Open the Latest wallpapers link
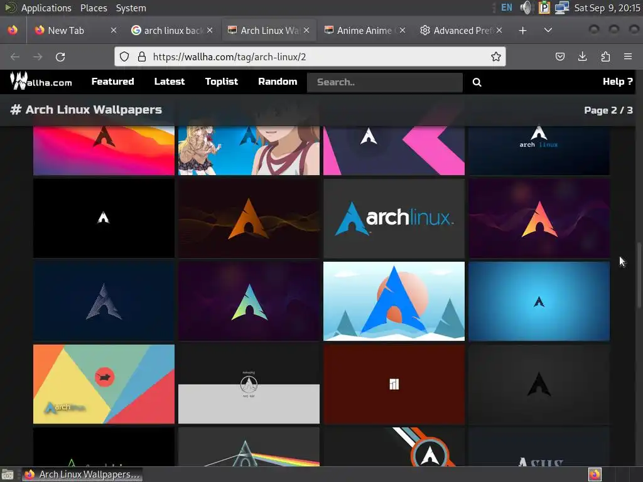643x482 pixels. coord(170,82)
